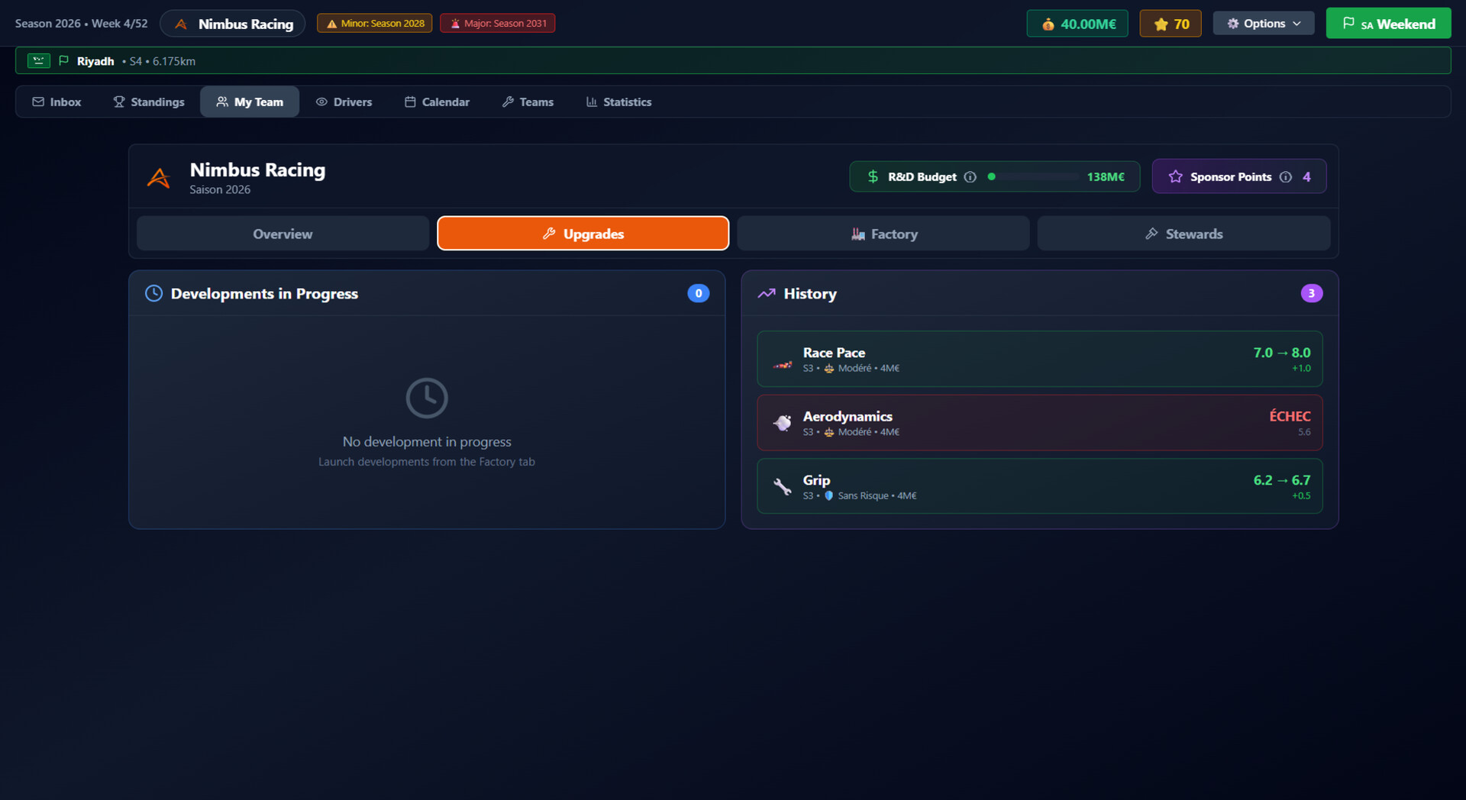Click the money bag icon showing 40.00M€
This screenshot has width=1466, height=800.
[1048, 23]
